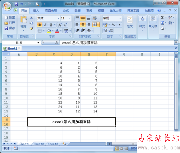
Task: Toggle Underline formatting
Action: [51, 25]
